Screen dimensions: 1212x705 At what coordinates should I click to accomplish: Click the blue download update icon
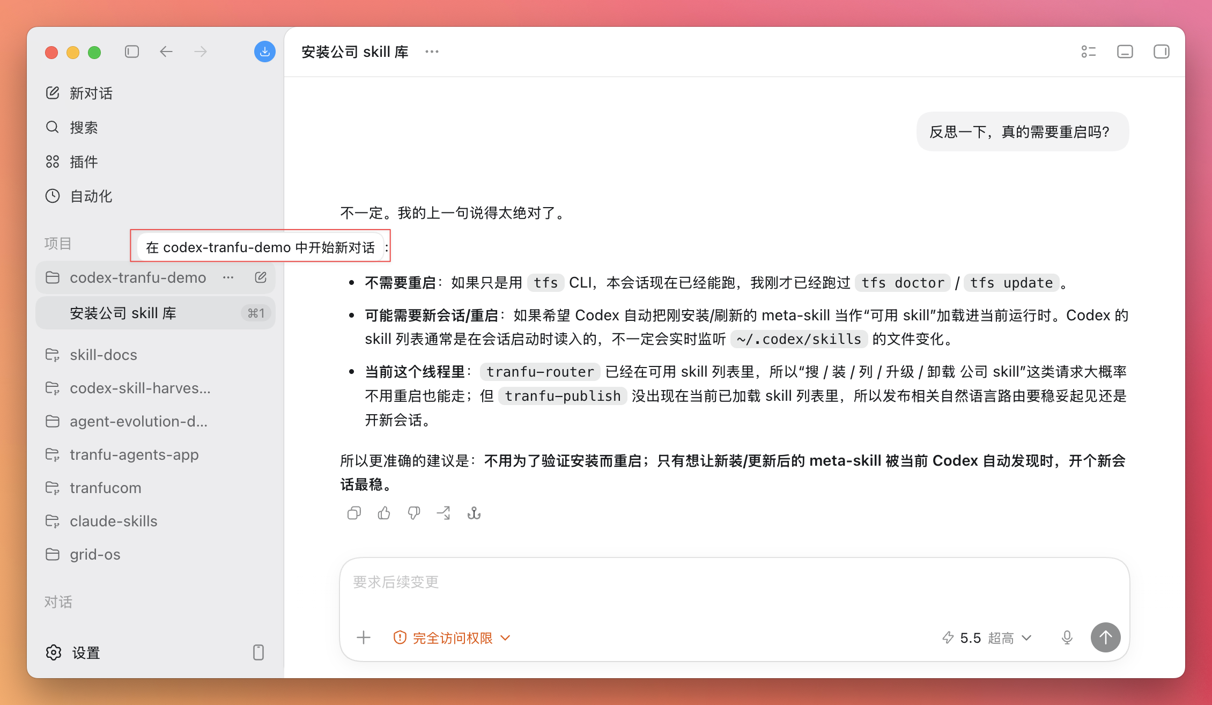[x=264, y=52]
